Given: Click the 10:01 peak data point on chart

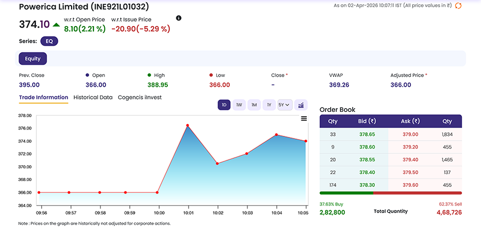Looking at the screenshot, I should (188, 126).
